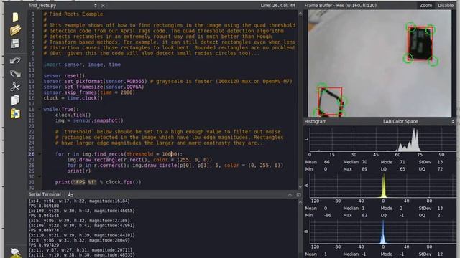Click the print FPS line in the editor
The height and width of the screenshot is (258, 460).
tap(98, 182)
